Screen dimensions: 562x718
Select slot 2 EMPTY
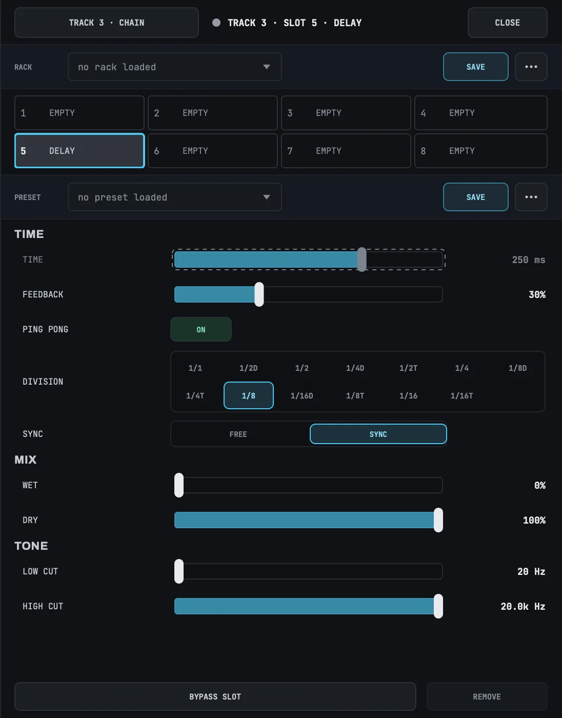[x=213, y=113]
